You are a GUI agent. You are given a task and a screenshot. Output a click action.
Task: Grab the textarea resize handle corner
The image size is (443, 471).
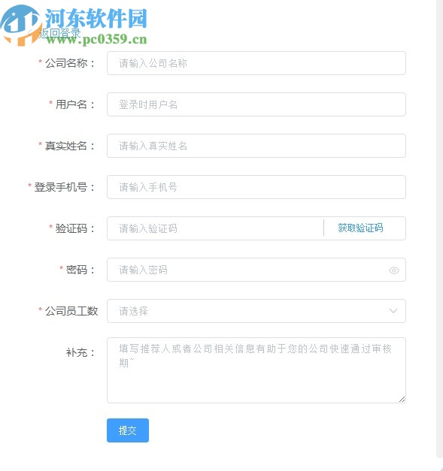(x=402, y=399)
